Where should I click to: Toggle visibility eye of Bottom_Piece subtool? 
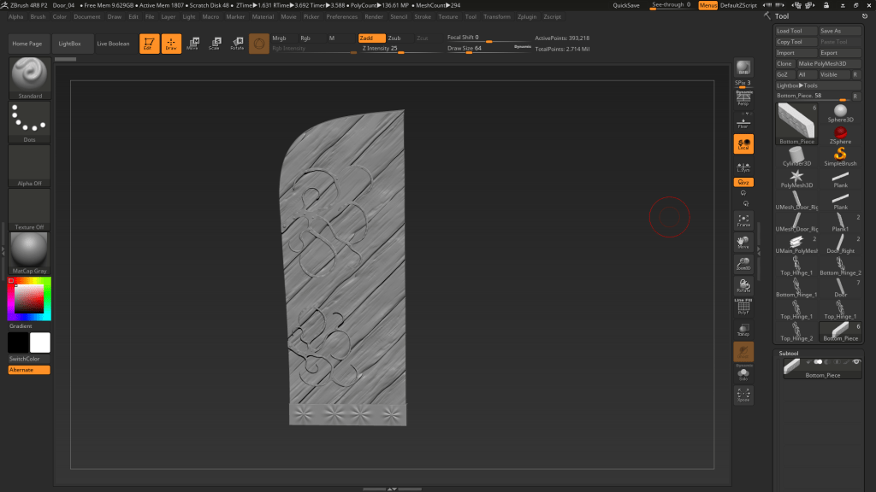click(856, 362)
